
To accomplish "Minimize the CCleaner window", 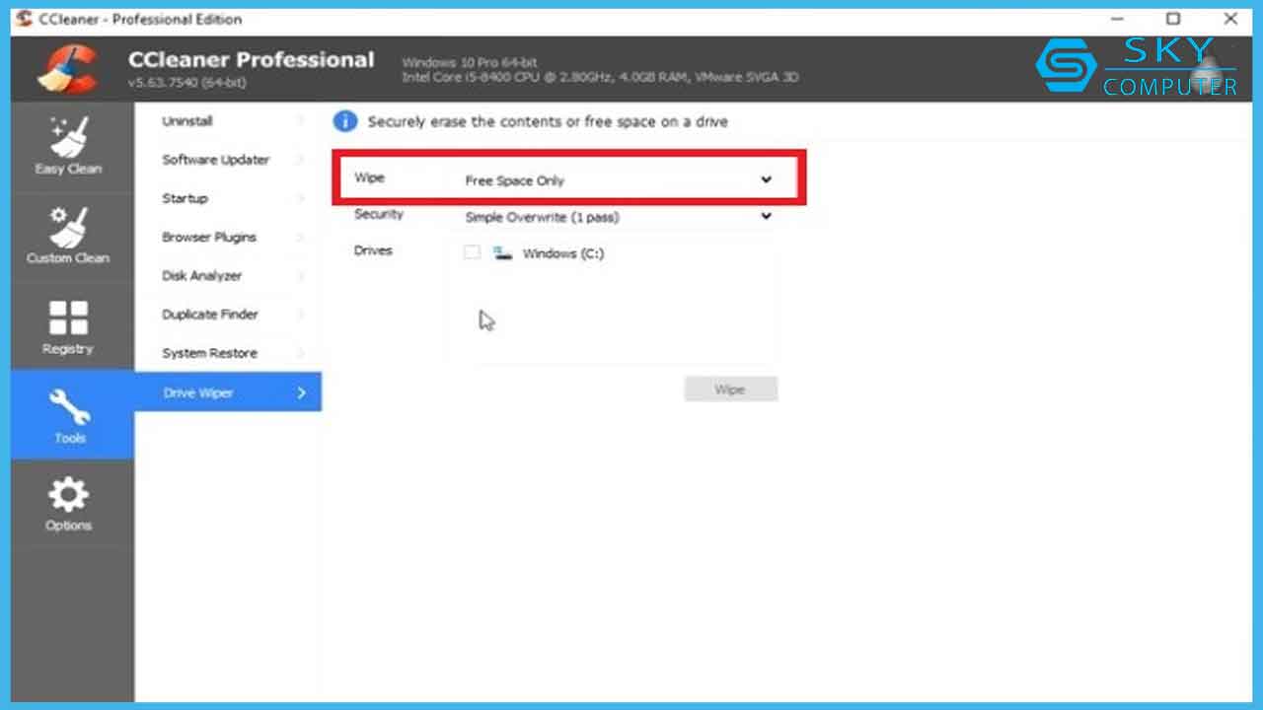I will [1116, 19].
